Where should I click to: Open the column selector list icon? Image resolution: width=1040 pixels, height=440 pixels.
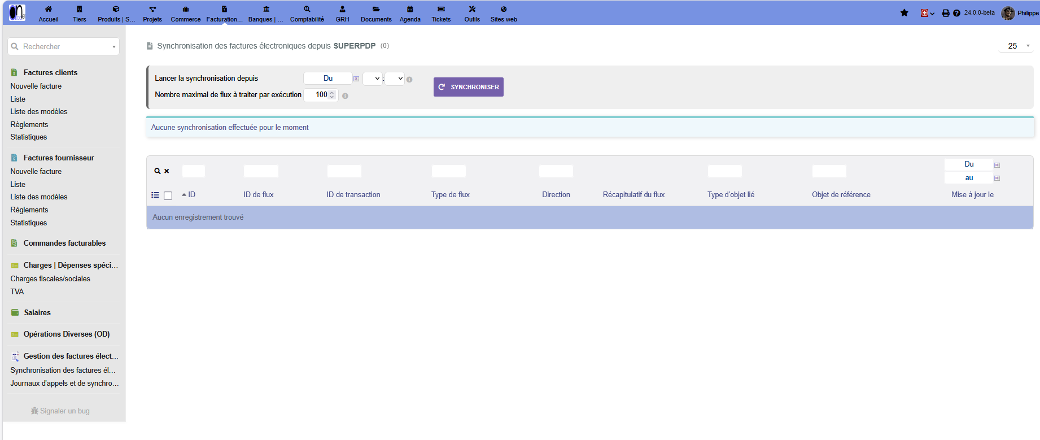[x=155, y=195]
